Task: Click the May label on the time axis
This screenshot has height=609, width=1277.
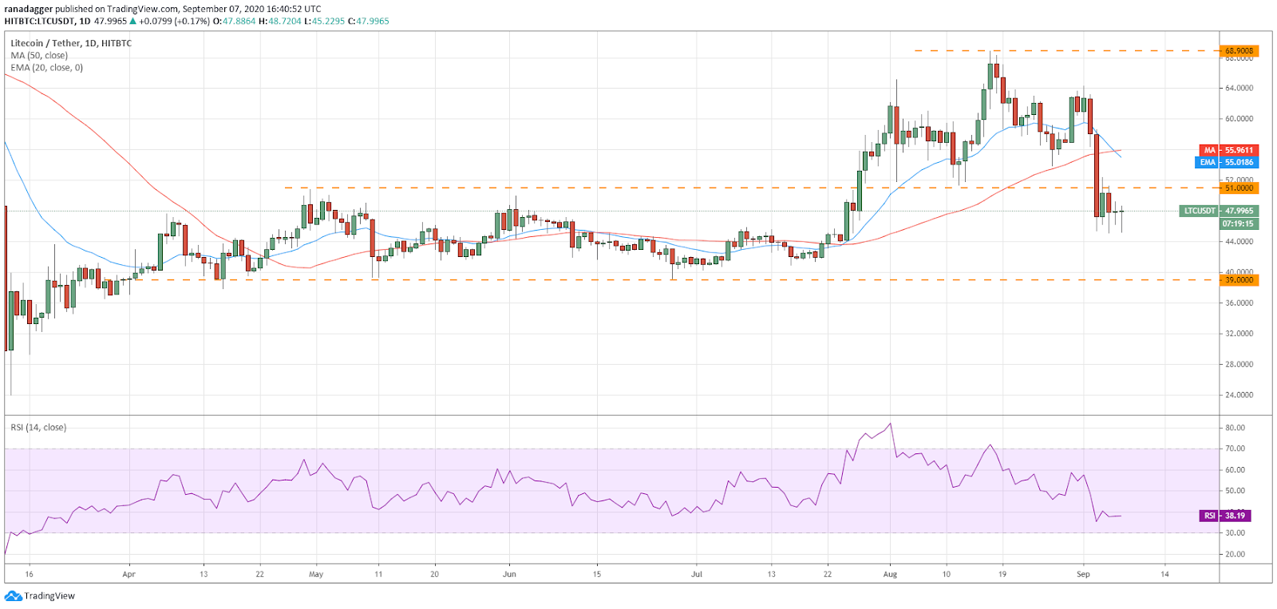Action: pos(316,575)
